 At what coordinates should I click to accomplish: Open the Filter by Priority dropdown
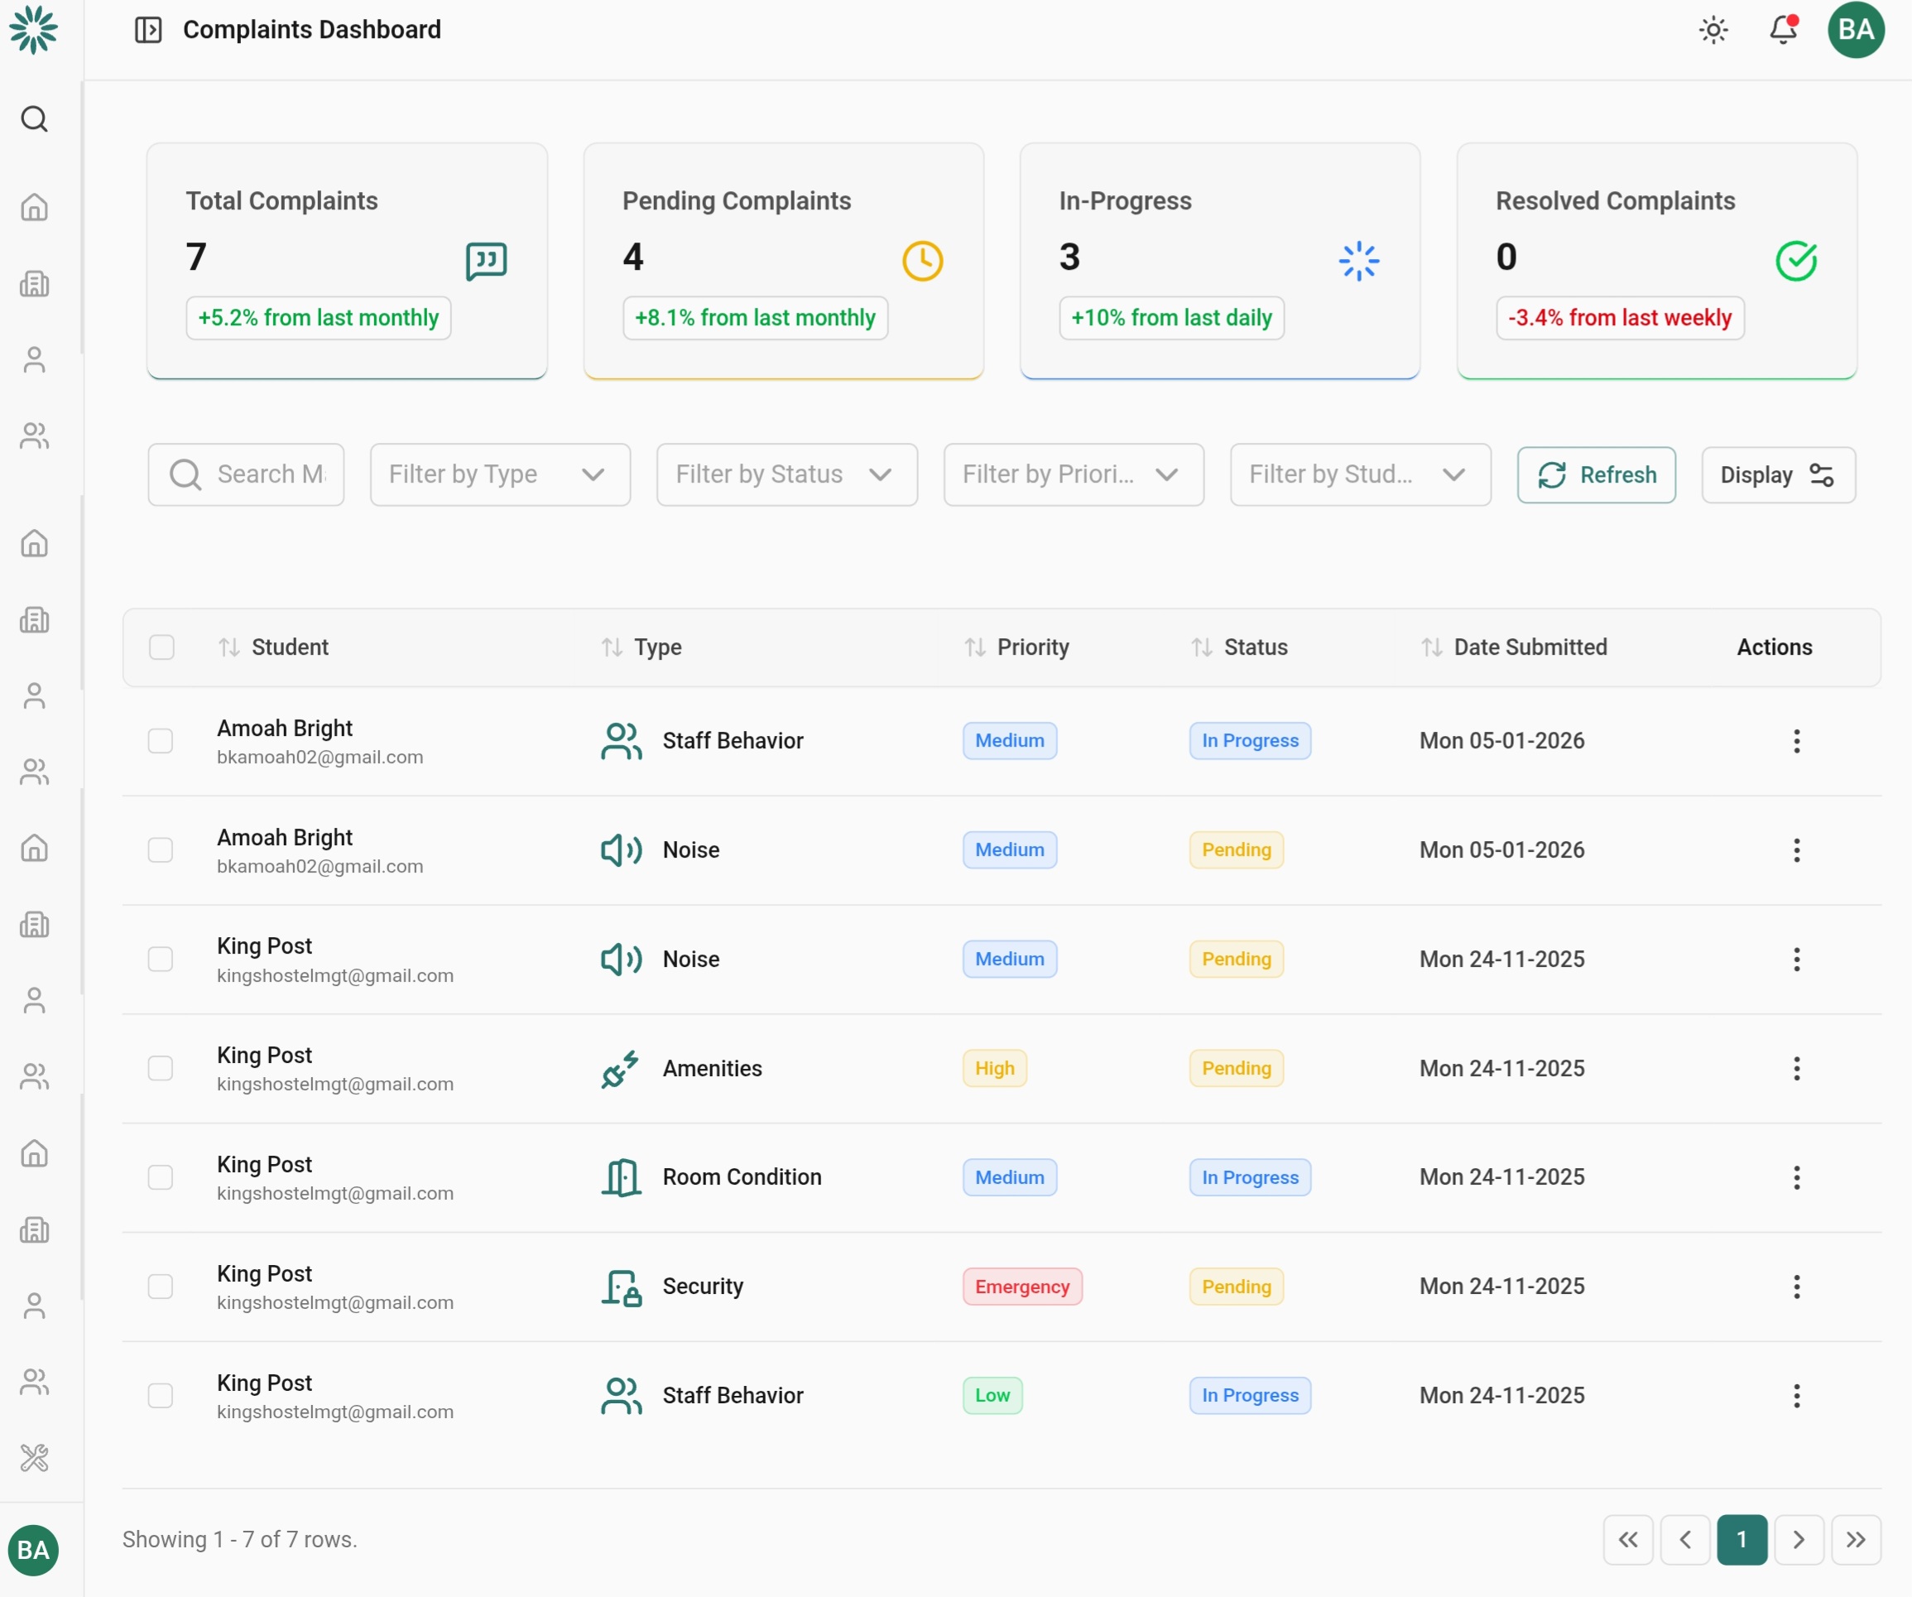coord(1073,474)
